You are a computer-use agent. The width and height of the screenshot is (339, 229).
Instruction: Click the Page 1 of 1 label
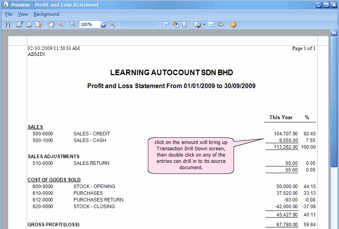304,48
